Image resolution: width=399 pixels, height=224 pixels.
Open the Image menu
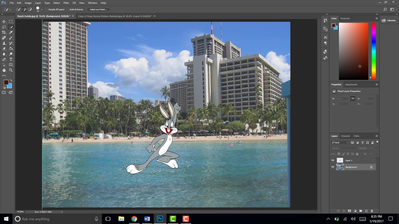[28, 3]
